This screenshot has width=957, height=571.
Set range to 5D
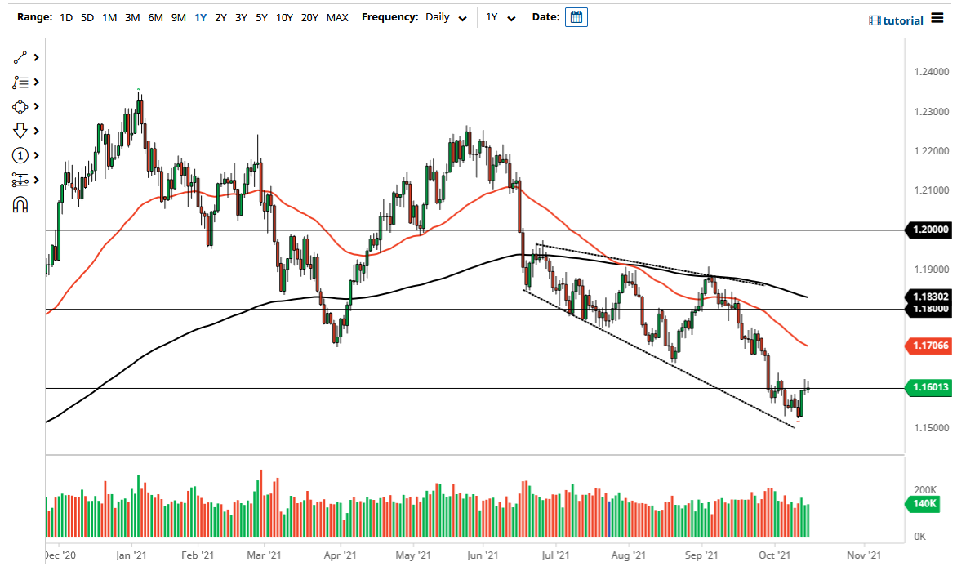coord(87,18)
